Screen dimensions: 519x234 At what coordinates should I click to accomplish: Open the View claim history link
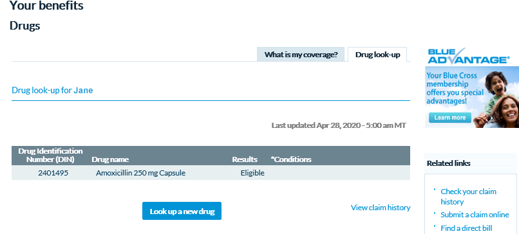click(381, 208)
